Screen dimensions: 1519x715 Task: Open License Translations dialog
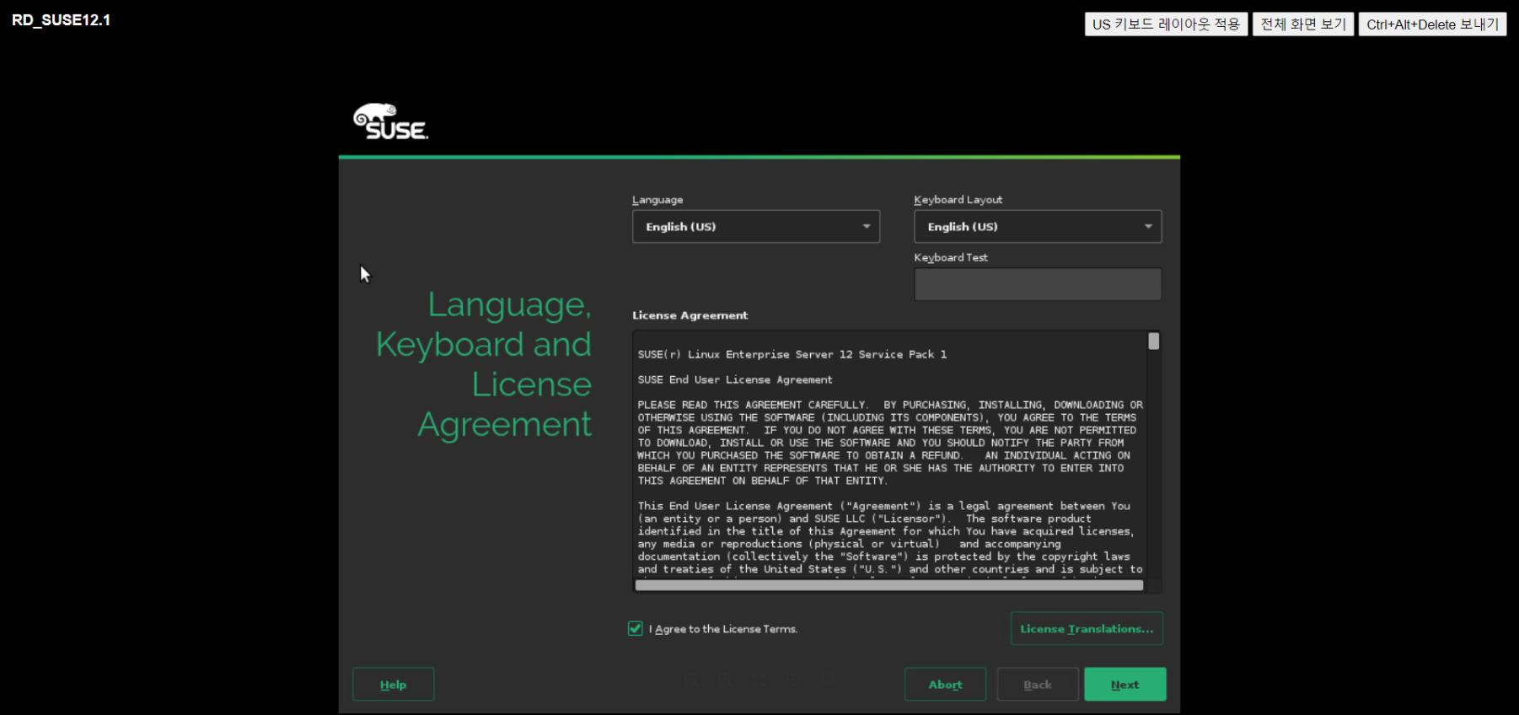1087,629
